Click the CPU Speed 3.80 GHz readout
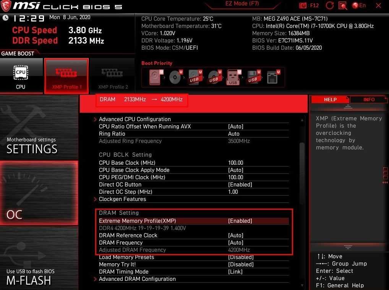This screenshot has width=389, height=290. tap(57, 30)
